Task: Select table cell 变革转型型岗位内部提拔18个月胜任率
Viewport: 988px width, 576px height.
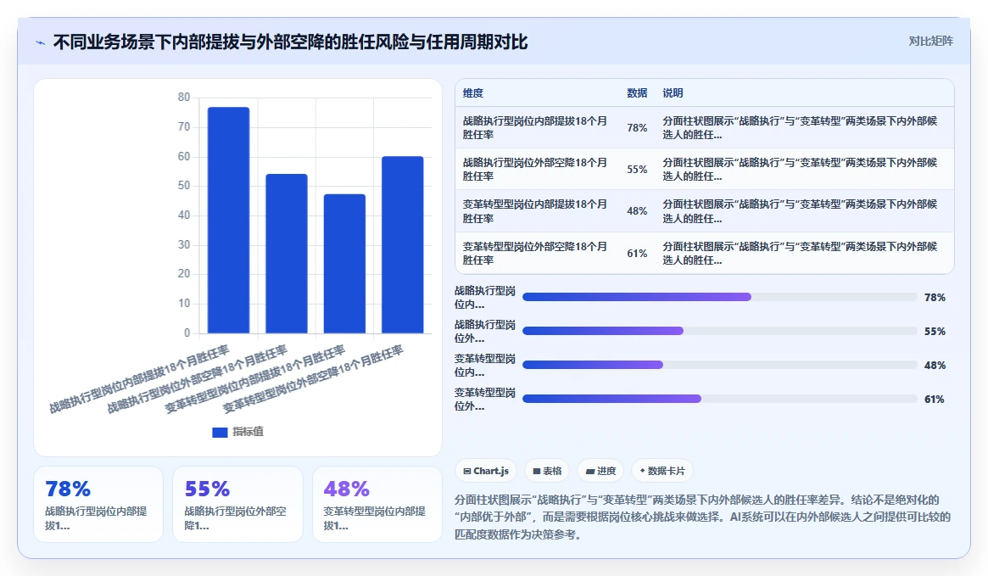Action: tap(535, 211)
